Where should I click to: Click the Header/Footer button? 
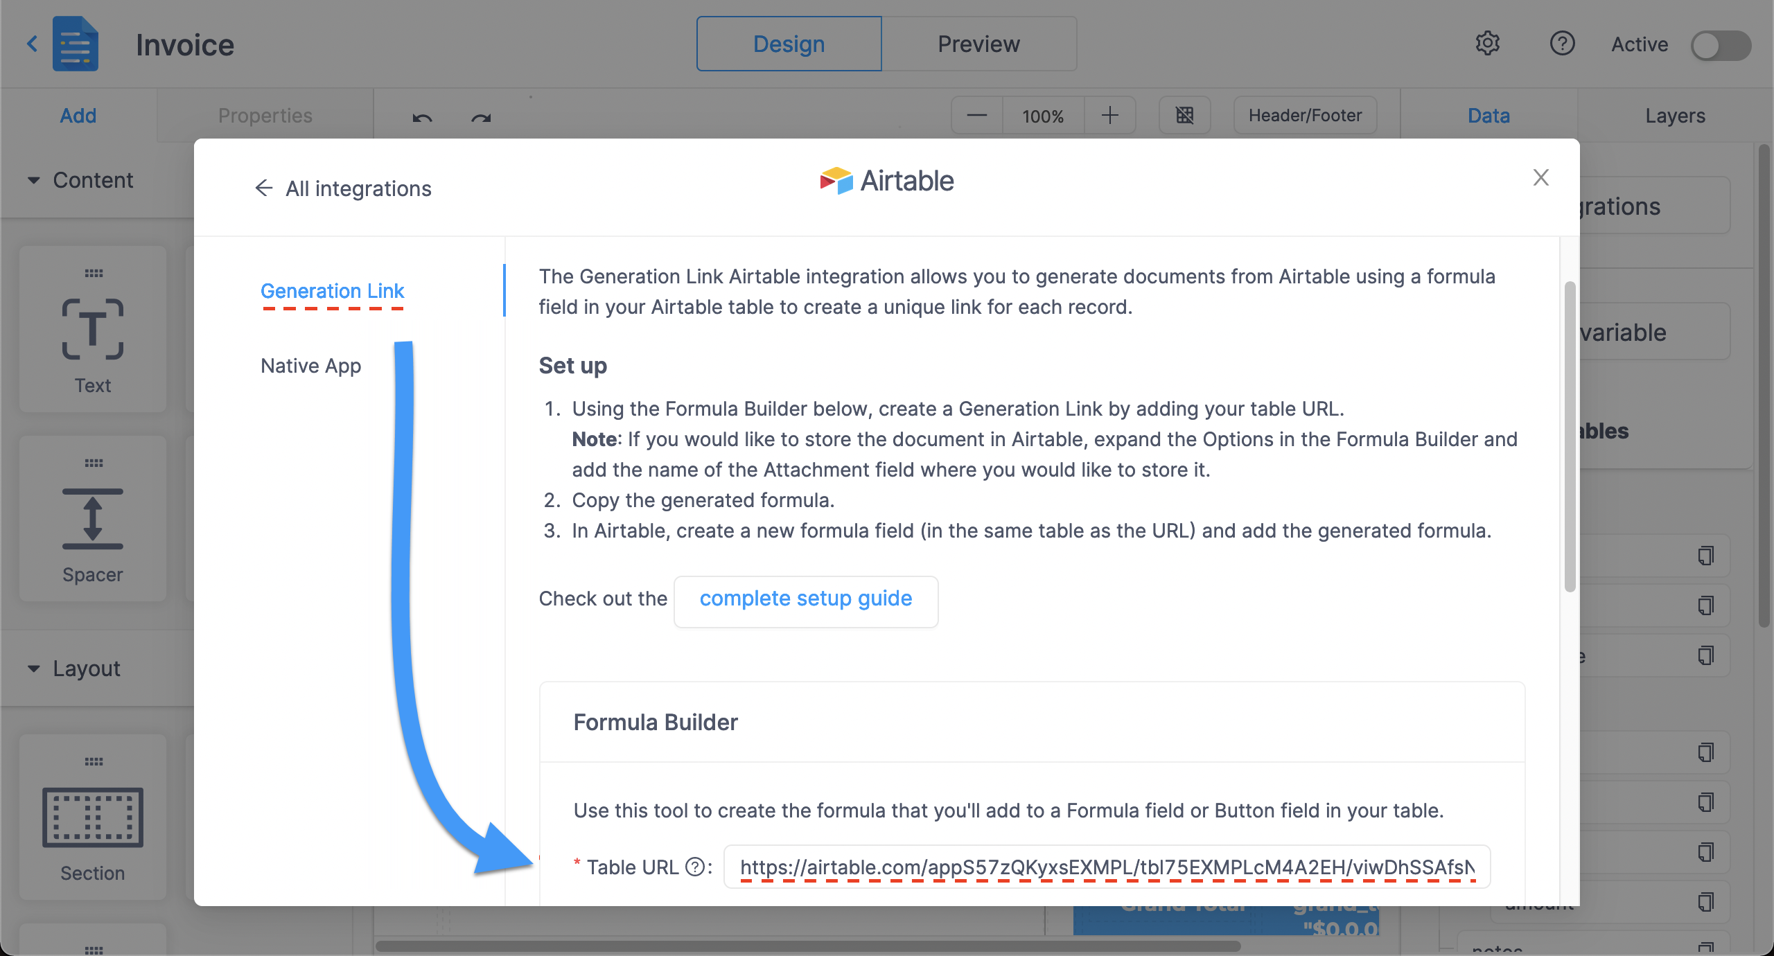coord(1305,115)
